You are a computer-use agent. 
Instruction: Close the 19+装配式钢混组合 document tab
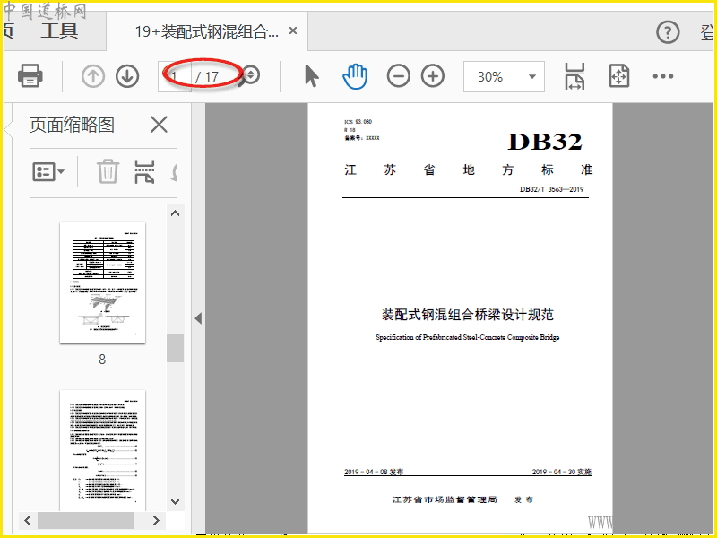(x=293, y=30)
